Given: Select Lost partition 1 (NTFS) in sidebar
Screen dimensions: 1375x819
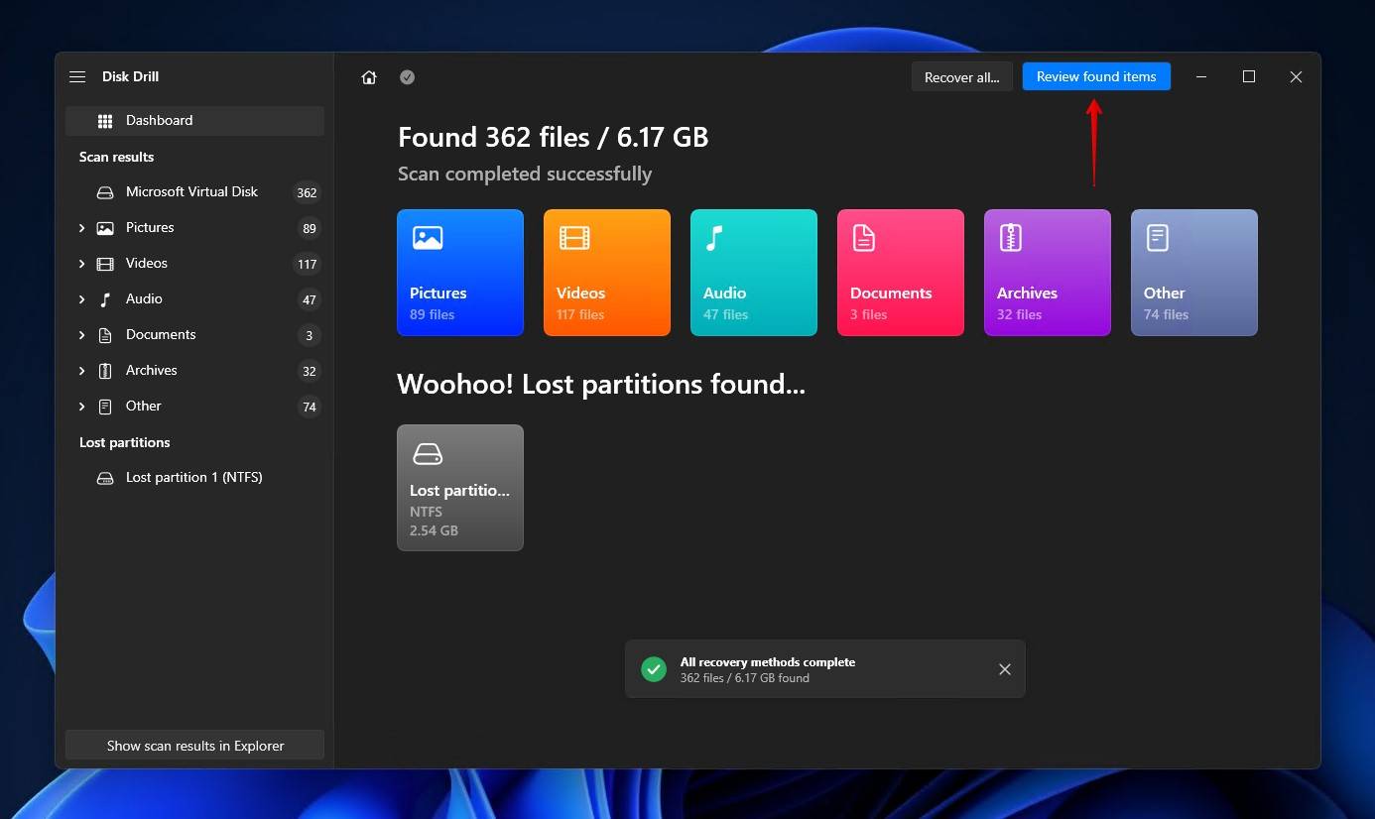Looking at the screenshot, I should tap(193, 478).
